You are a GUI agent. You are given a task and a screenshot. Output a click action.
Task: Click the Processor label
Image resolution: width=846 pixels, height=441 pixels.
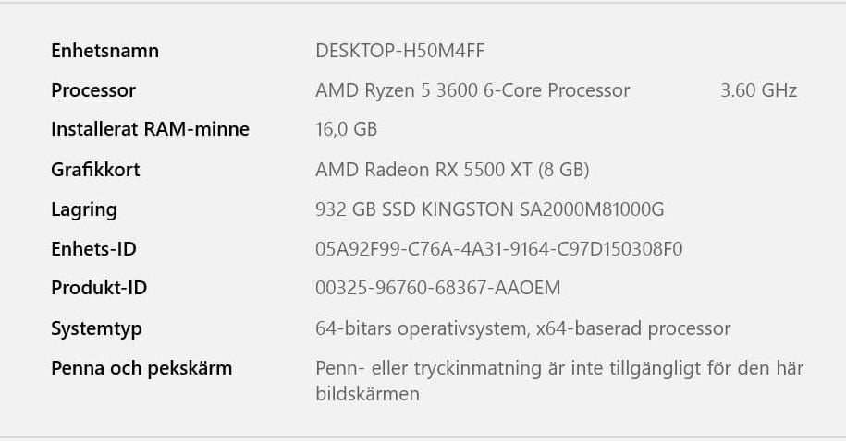coord(93,90)
